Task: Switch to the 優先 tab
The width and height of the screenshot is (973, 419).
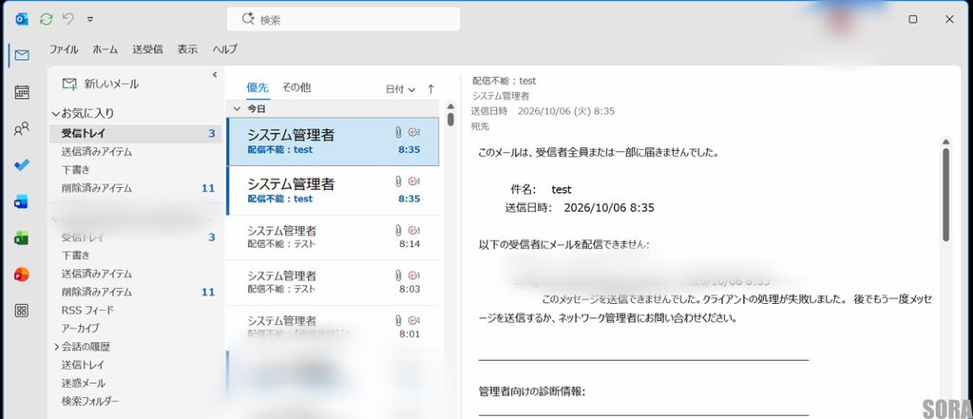Action: coord(258,87)
